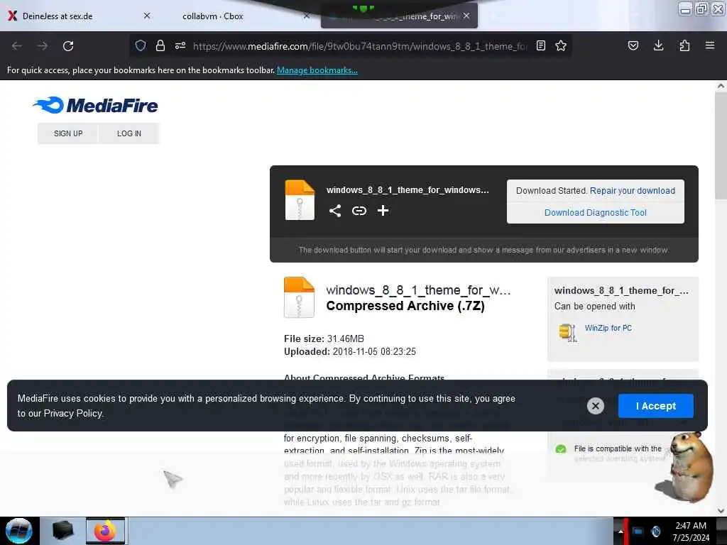Image resolution: width=727 pixels, height=545 pixels.
Task: Click the page vertical scrollbar thumb
Action: pyautogui.click(x=721, y=146)
